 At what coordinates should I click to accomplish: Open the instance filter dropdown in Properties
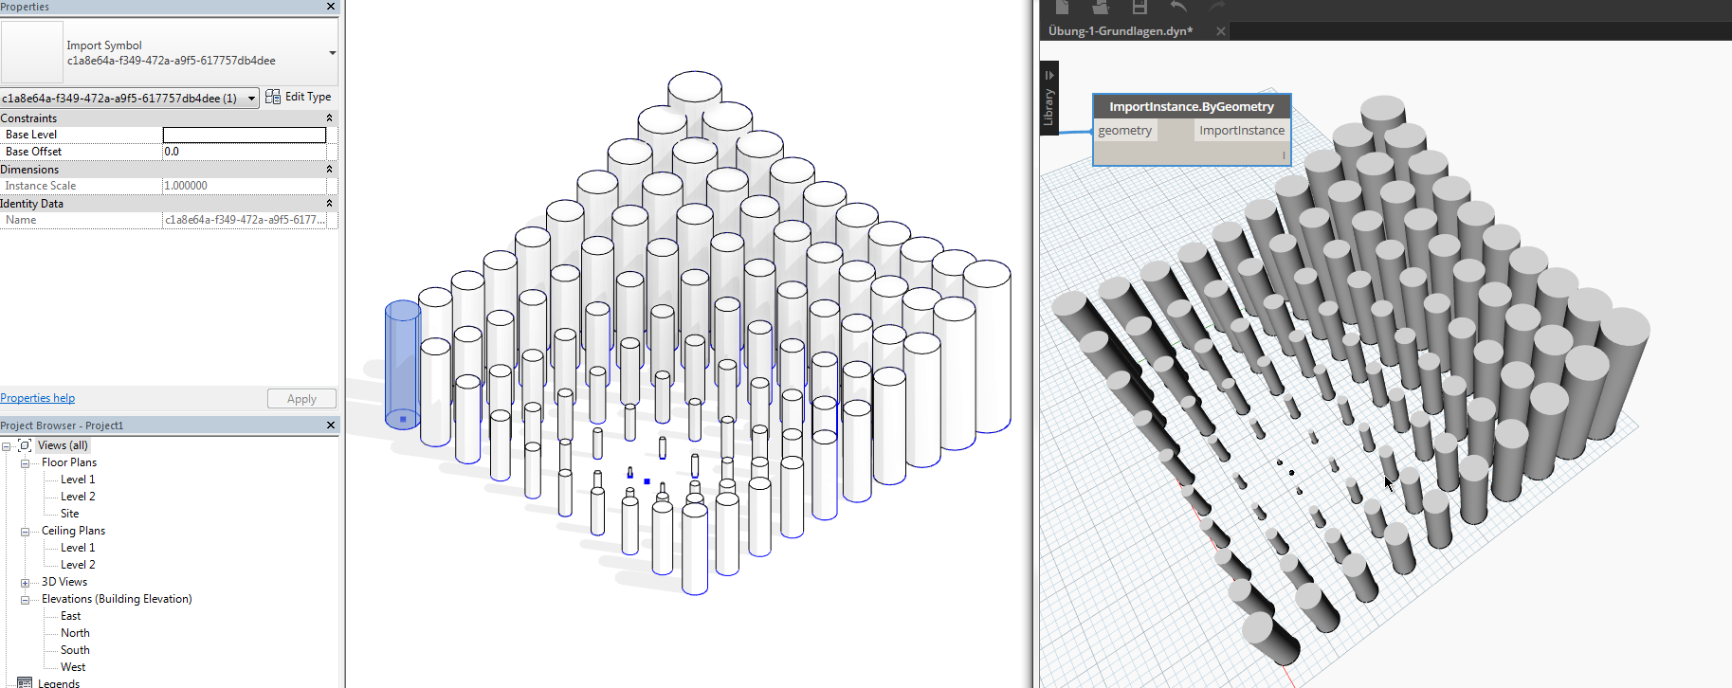click(251, 99)
